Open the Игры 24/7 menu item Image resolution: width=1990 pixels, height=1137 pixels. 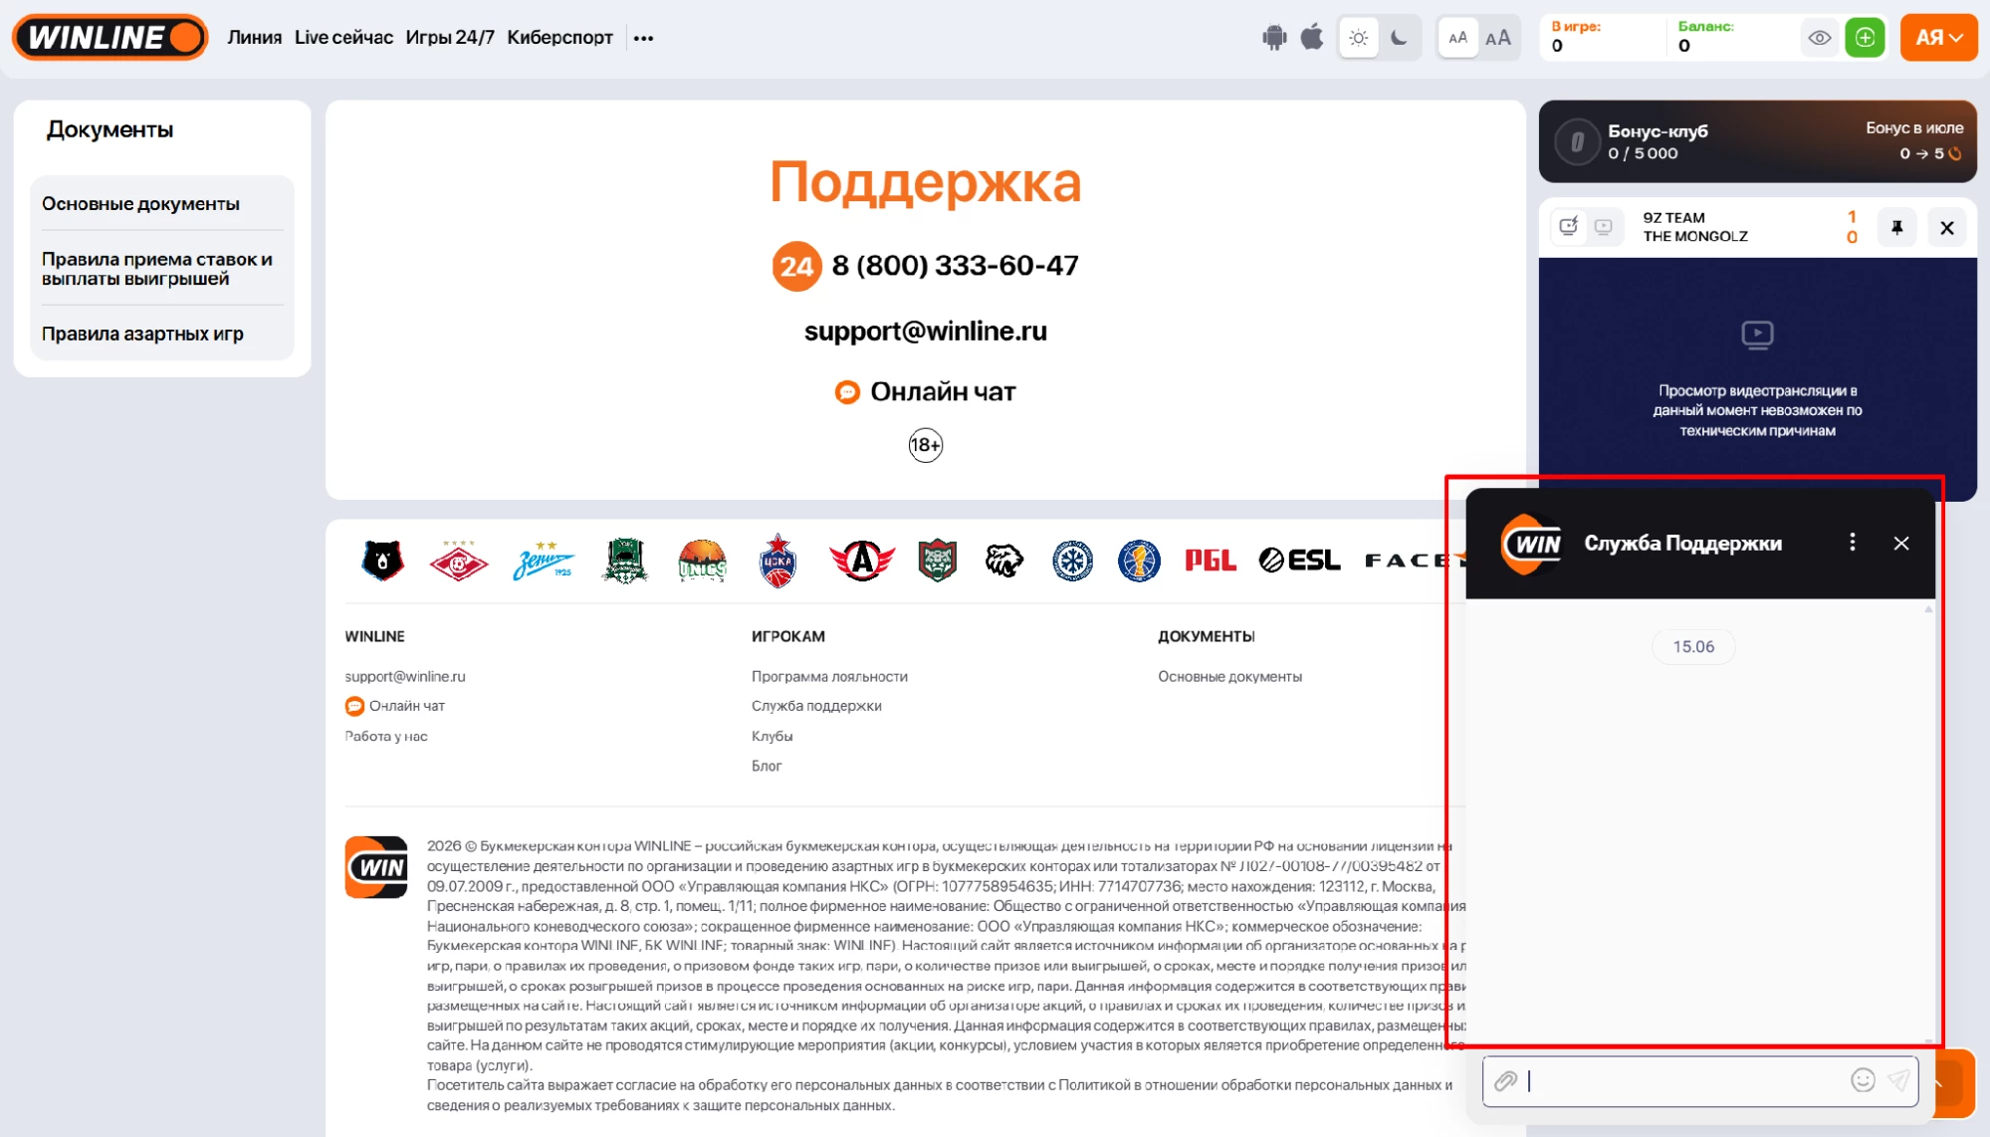(x=450, y=37)
